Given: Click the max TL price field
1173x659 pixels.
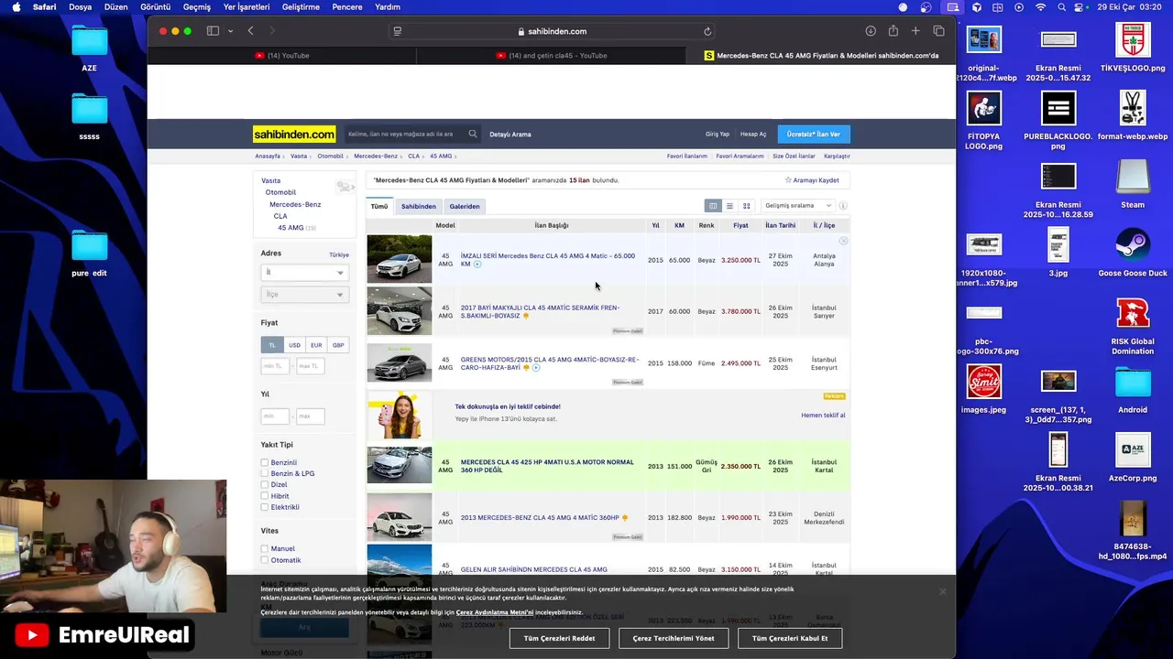Looking at the screenshot, I should [310, 366].
